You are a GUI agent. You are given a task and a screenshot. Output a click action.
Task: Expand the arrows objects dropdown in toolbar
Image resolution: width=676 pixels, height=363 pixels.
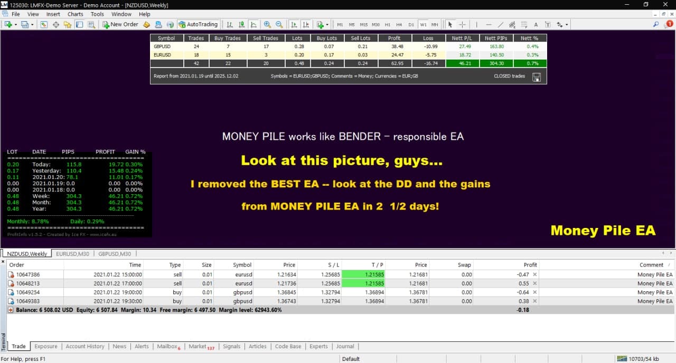567,24
